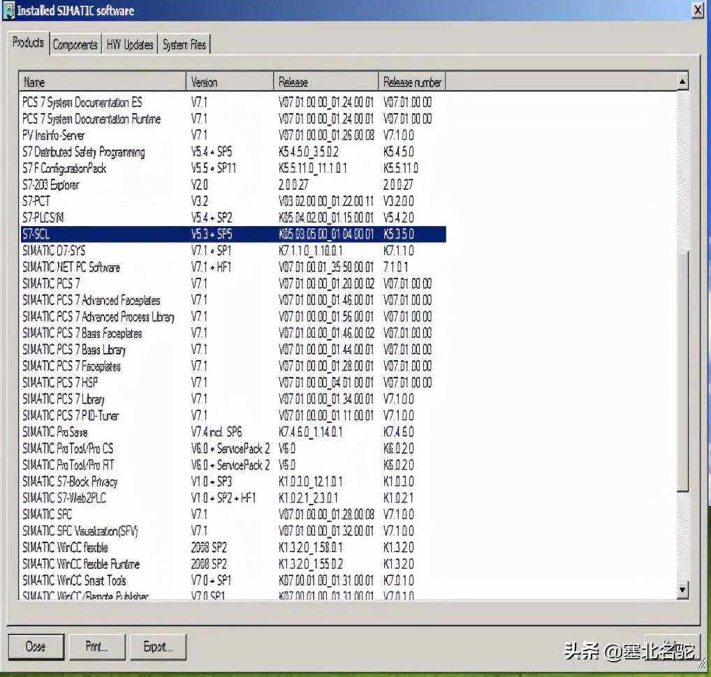Viewport: 711px width, 677px height.
Task: Click the Release column header
Action: tap(325, 82)
